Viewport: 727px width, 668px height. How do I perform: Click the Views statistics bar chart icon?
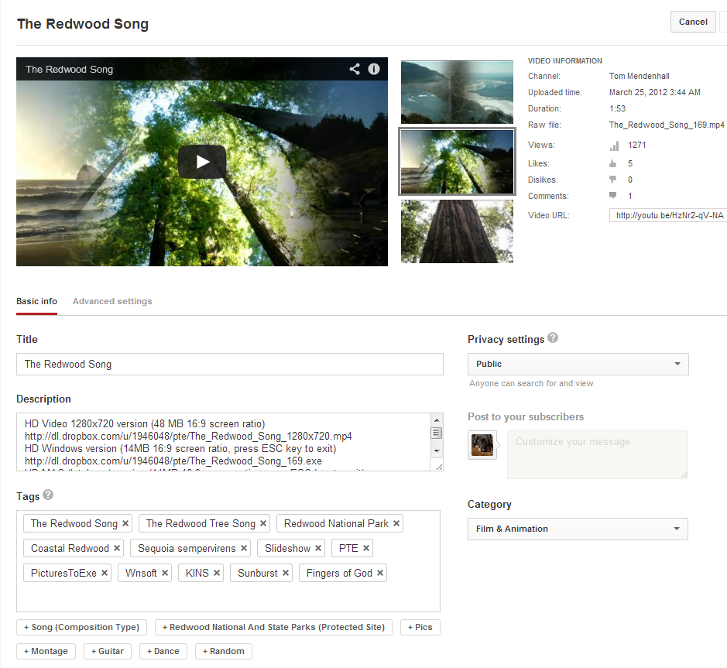point(614,146)
